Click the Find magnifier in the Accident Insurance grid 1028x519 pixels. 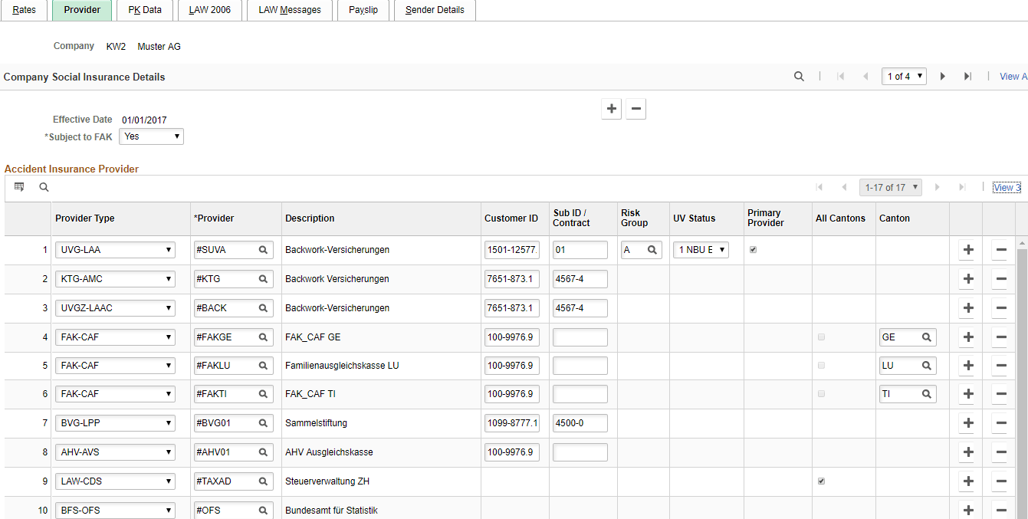[x=44, y=186]
